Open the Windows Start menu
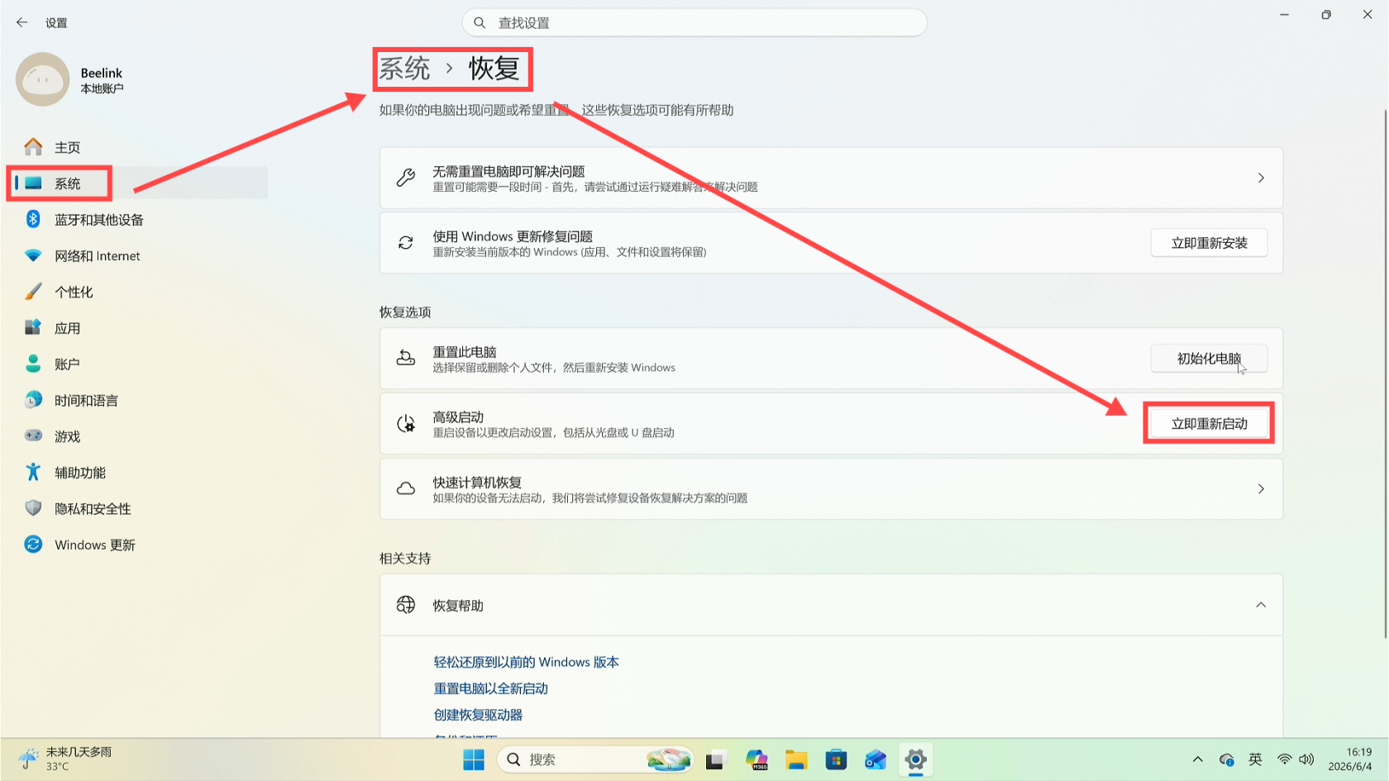This screenshot has height=781, width=1389. (x=474, y=760)
